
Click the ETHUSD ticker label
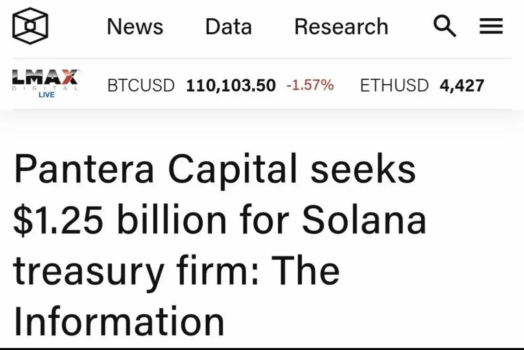(x=394, y=85)
